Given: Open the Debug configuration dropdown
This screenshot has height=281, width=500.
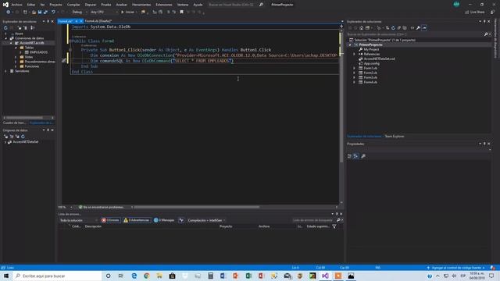Looking at the screenshot, I should [79, 12].
